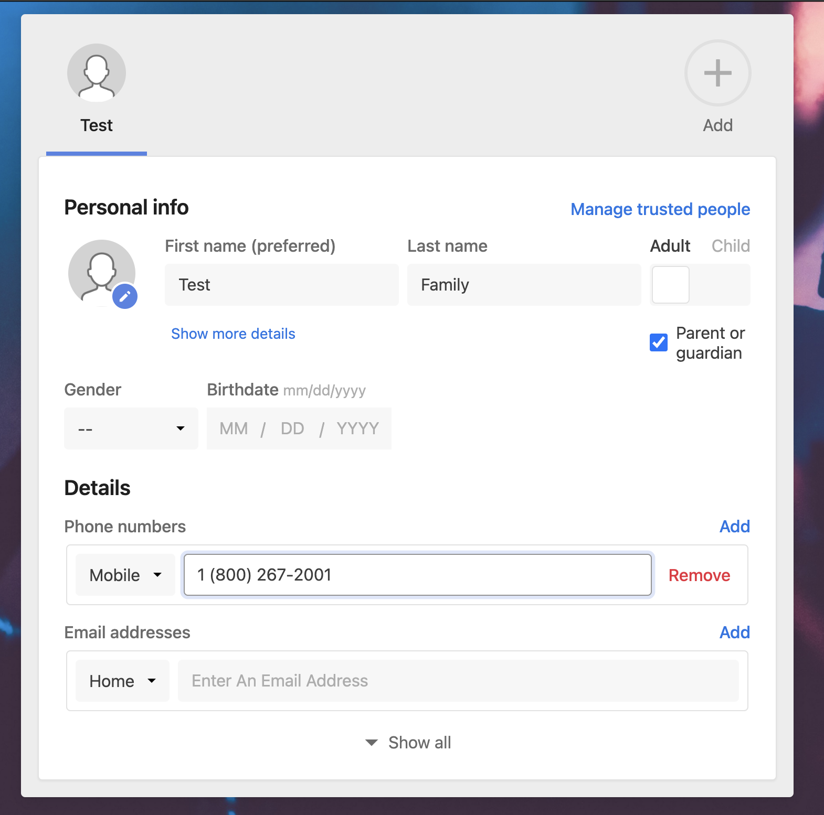
Task: Open the Gender dropdown
Action: [x=131, y=428]
